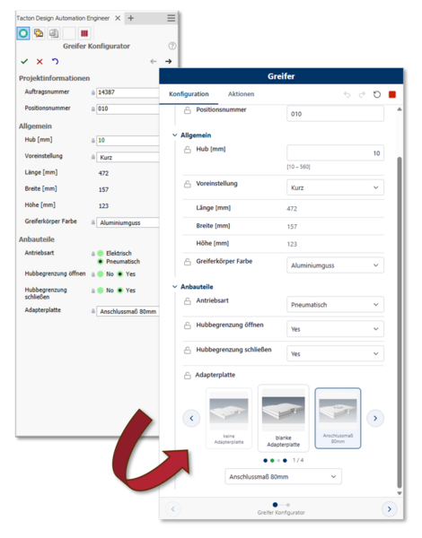422x538 pixels.
Task: Click the red stop square in Greifer header
Action: [392, 94]
